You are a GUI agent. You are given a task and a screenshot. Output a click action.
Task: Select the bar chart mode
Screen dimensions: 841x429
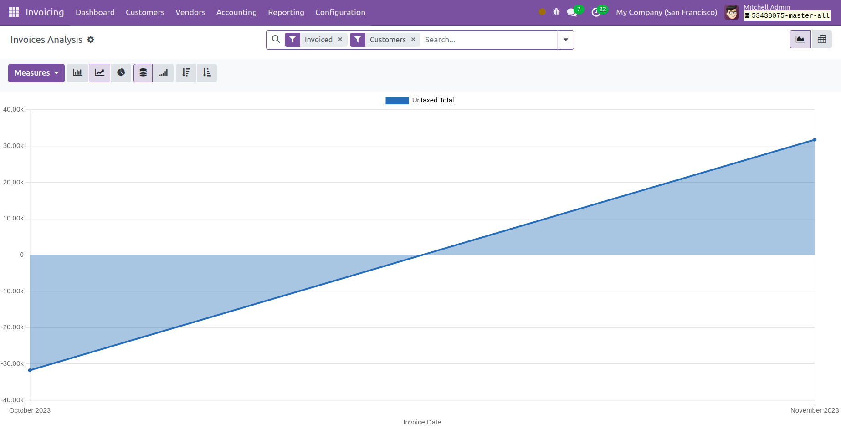pos(77,73)
